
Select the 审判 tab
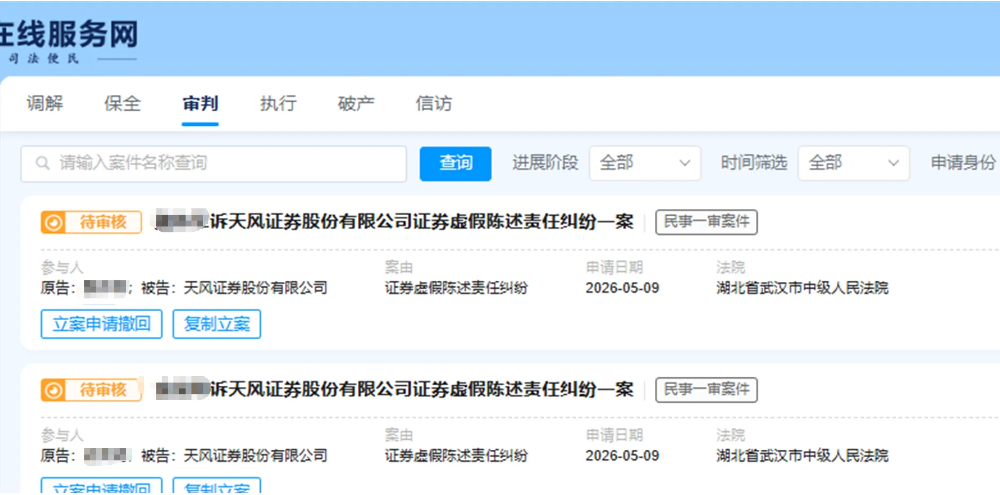[x=200, y=103]
